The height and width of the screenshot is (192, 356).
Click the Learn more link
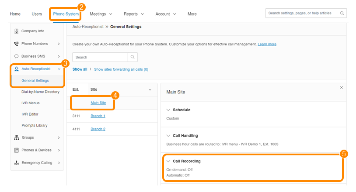[x=267, y=44]
